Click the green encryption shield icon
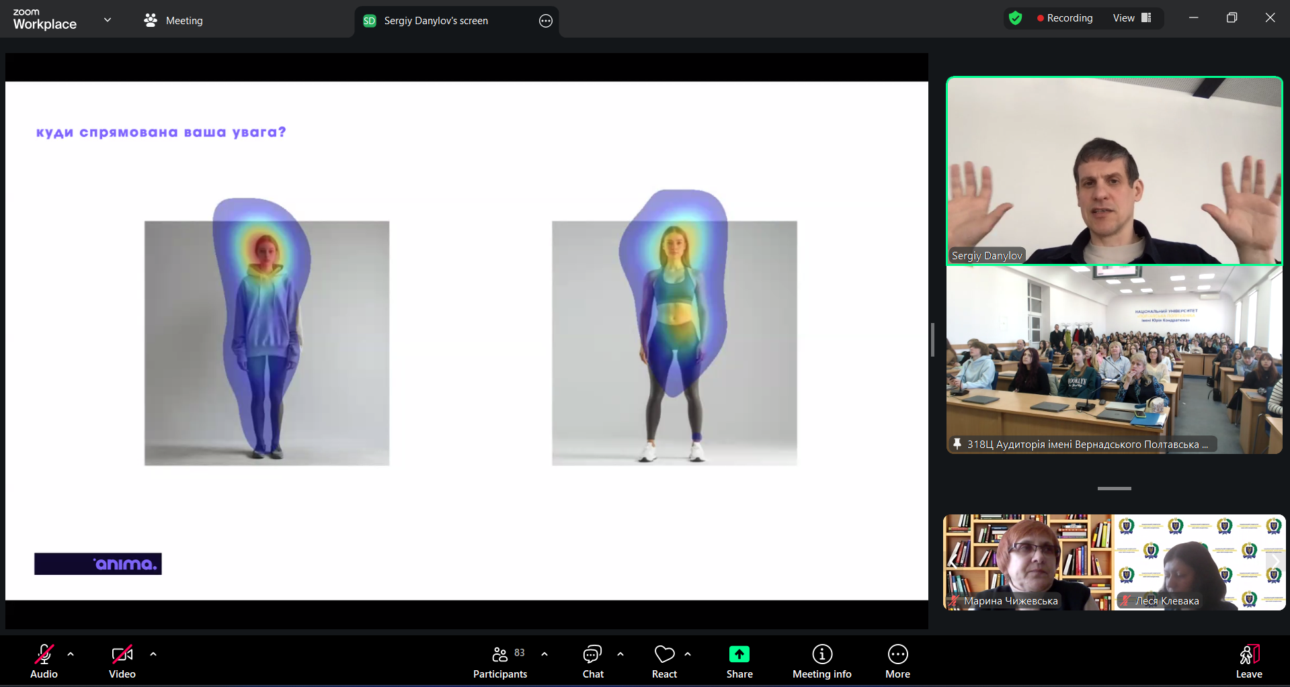Viewport: 1290px width, 687px height. click(1015, 18)
